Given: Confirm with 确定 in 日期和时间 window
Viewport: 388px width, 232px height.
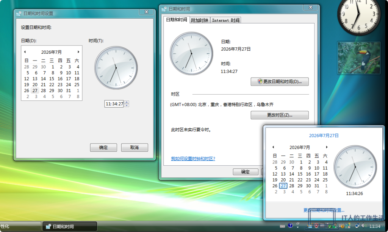Looking at the screenshot, I should [246, 172].
